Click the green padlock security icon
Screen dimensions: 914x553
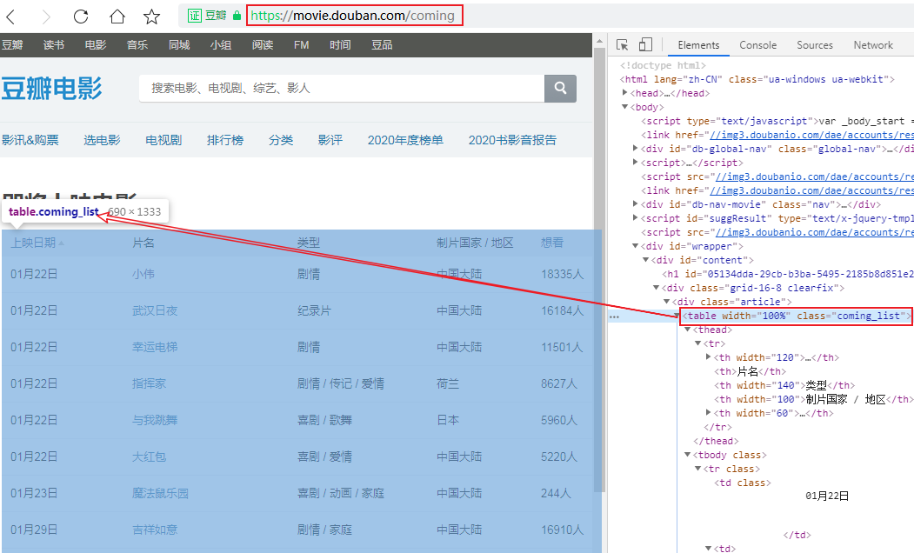[x=237, y=16]
